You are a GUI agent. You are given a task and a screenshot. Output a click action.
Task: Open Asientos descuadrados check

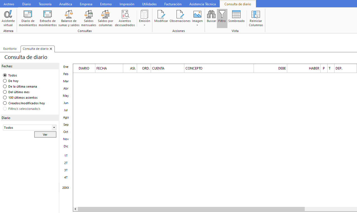pos(125,18)
